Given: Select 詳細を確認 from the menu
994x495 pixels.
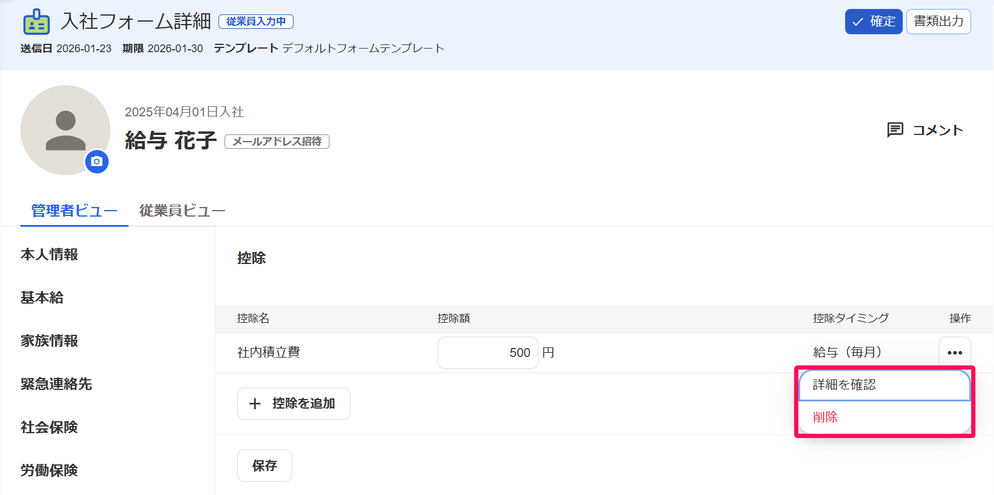Looking at the screenshot, I should tap(884, 385).
